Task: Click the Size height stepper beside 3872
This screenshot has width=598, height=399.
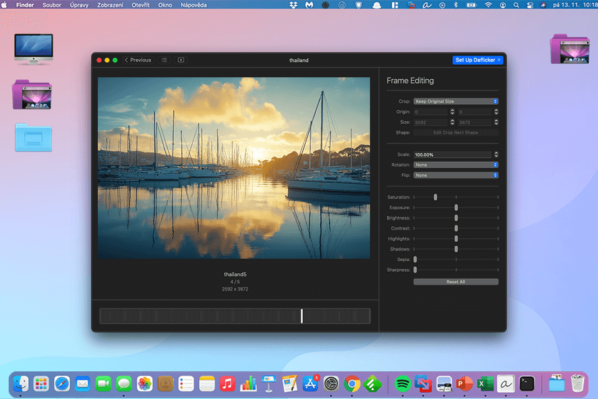Action: pos(496,122)
